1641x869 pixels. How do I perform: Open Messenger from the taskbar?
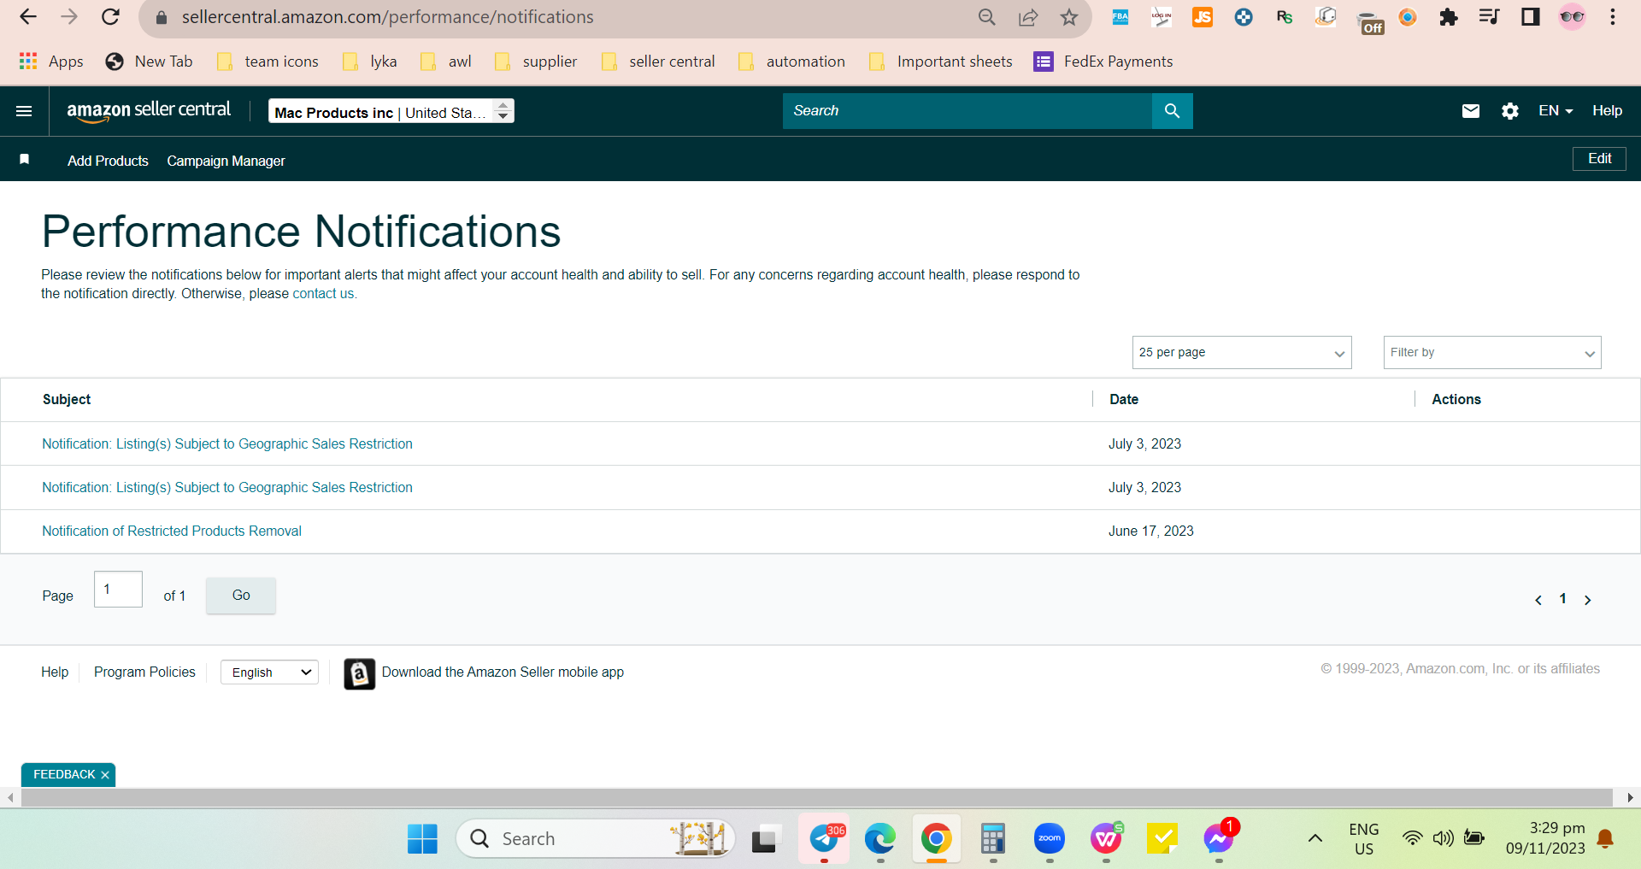point(1218,839)
